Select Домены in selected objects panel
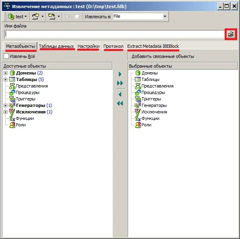Screen dimensions: 240x239 (149, 73)
